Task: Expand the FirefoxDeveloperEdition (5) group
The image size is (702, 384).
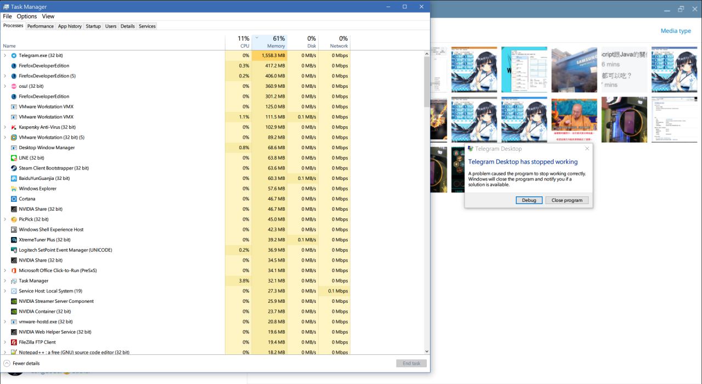Action: [5, 76]
